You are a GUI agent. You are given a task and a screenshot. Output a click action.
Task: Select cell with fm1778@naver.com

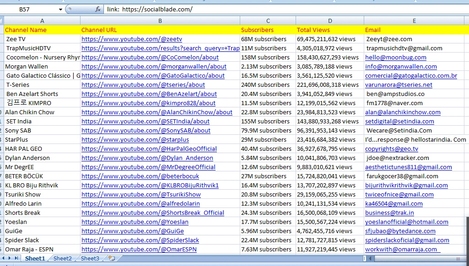tap(414, 103)
